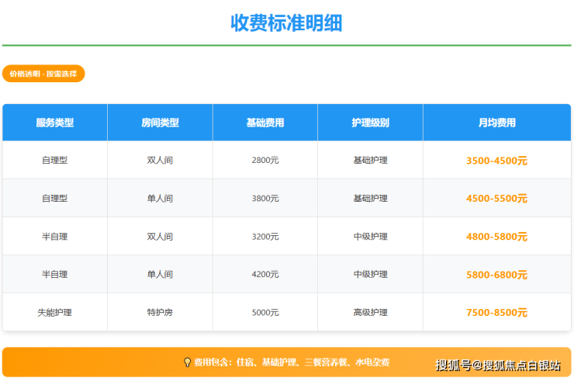Click the 5800-6800元 monthly price
The width and height of the screenshot is (574, 378).
(x=496, y=275)
